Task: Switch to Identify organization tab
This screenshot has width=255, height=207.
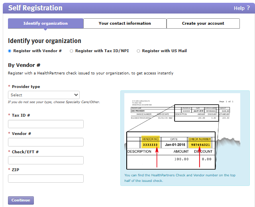Action: pyautogui.click(x=45, y=23)
